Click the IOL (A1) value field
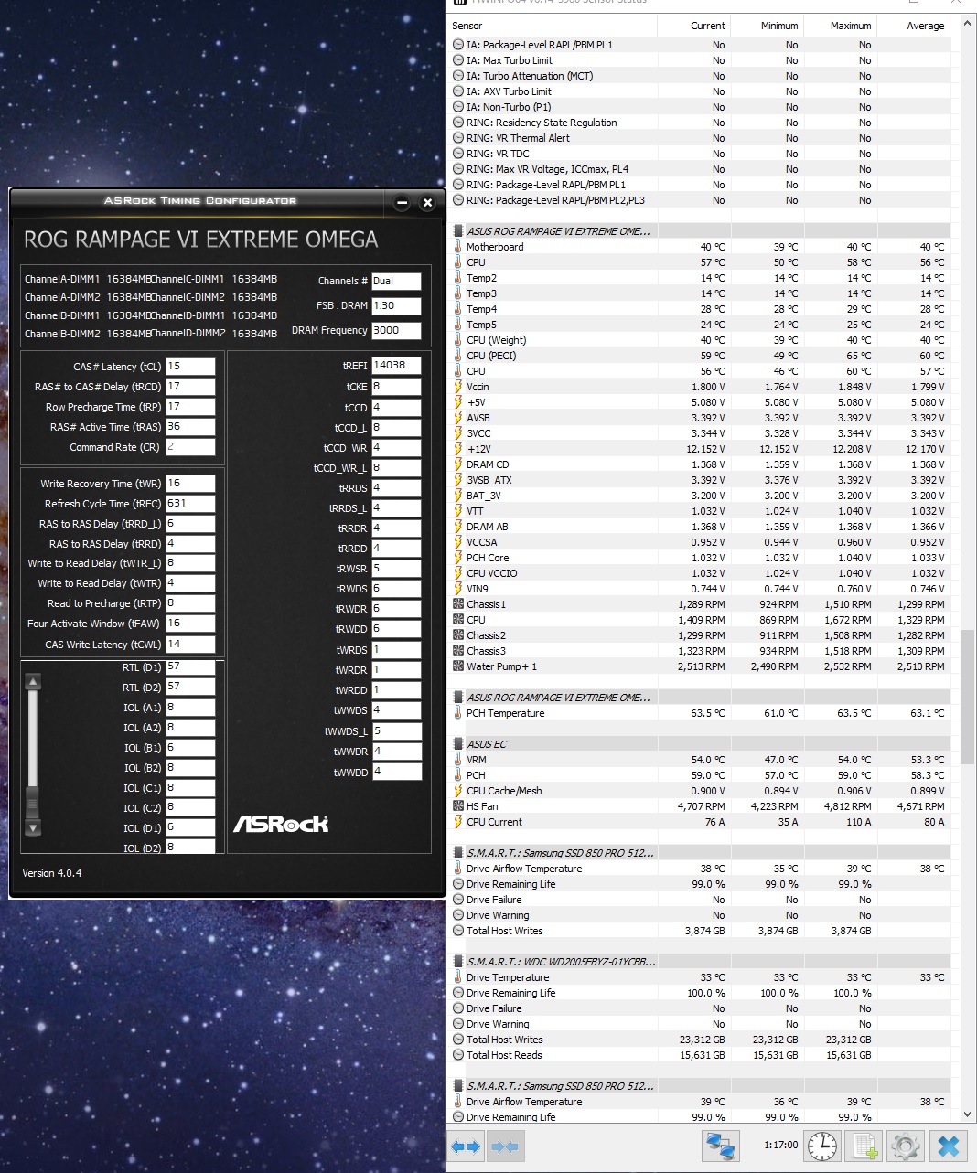This screenshot has height=1173, width=977. tap(190, 708)
